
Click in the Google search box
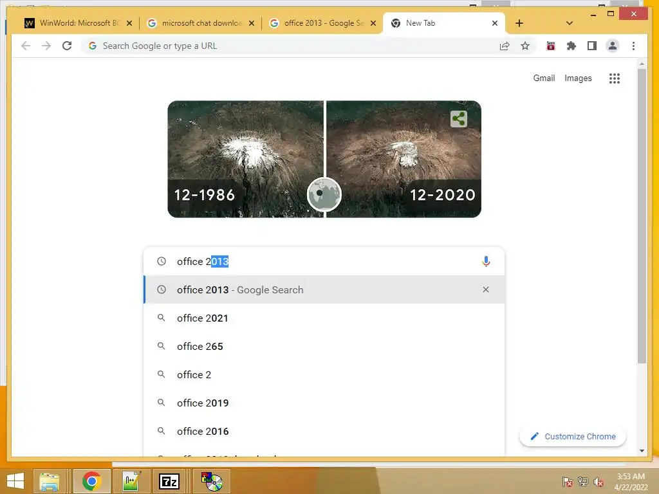(324, 261)
